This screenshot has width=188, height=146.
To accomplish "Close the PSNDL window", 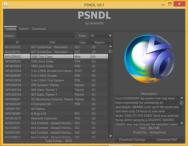I will pyautogui.click(x=179, y=4).
